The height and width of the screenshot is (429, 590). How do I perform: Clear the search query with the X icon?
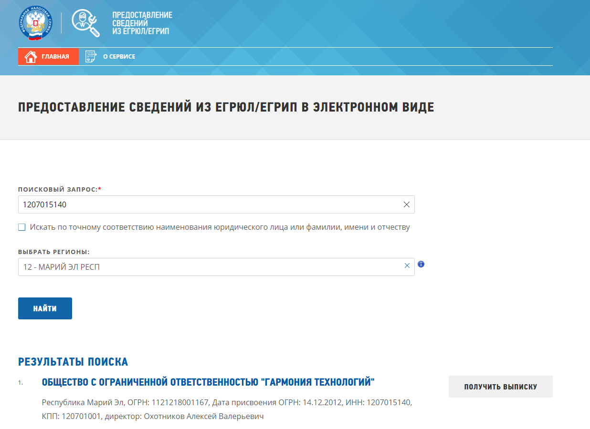[407, 204]
